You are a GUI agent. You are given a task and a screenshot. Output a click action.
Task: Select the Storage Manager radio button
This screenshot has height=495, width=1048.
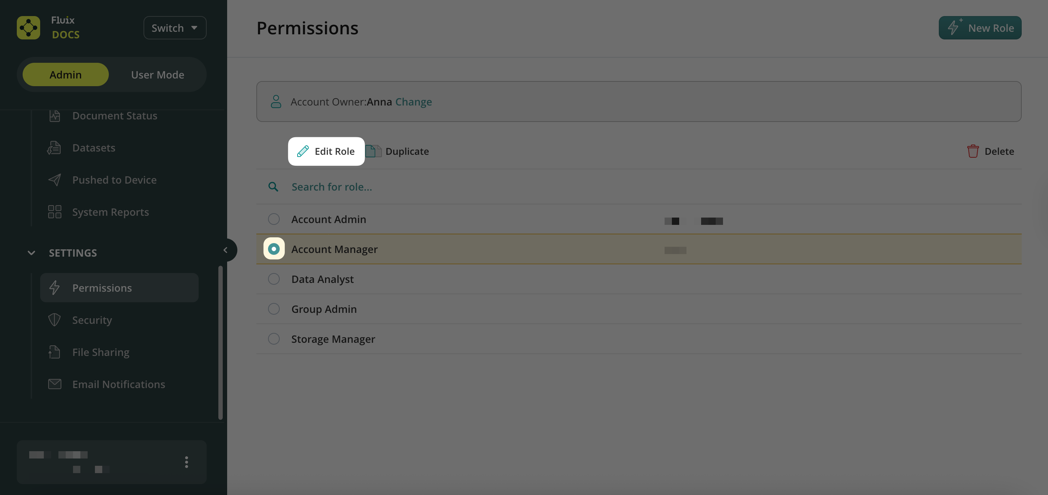click(x=274, y=339)
